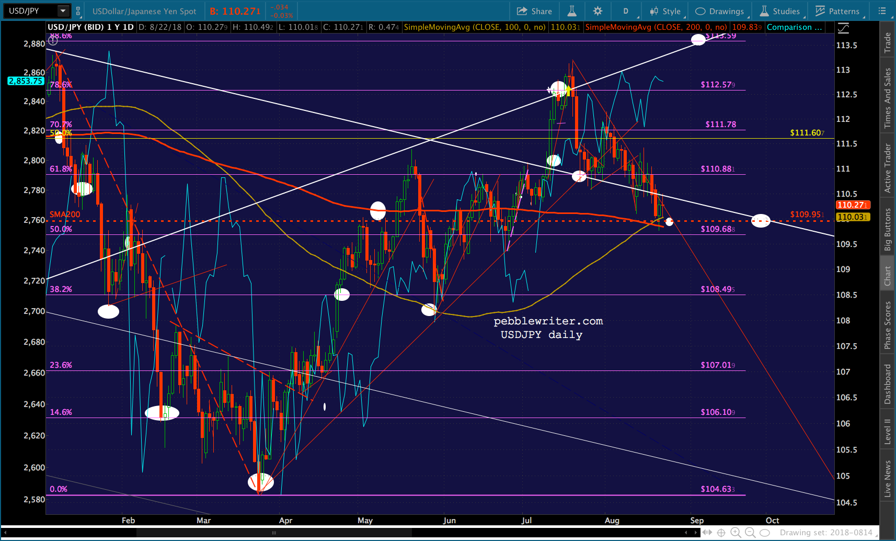Open the chart list menu icon
Image resolution: width=896 pixels, height=541 pixels.
pyautogui.click(x=882, y=11)
